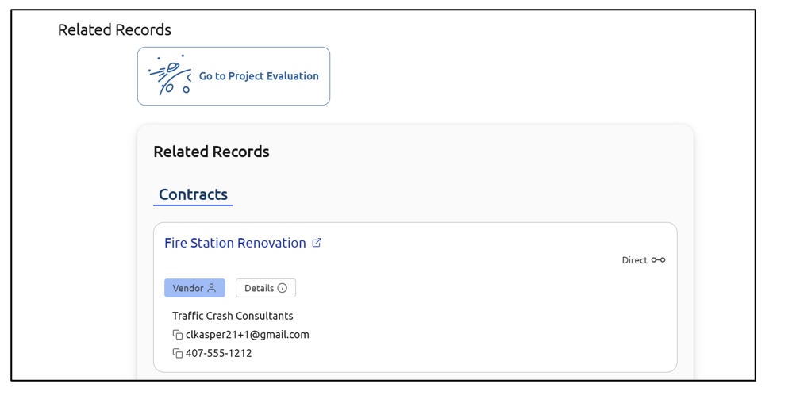
Task: Select the Vendor label text
Action: [188, 288]
